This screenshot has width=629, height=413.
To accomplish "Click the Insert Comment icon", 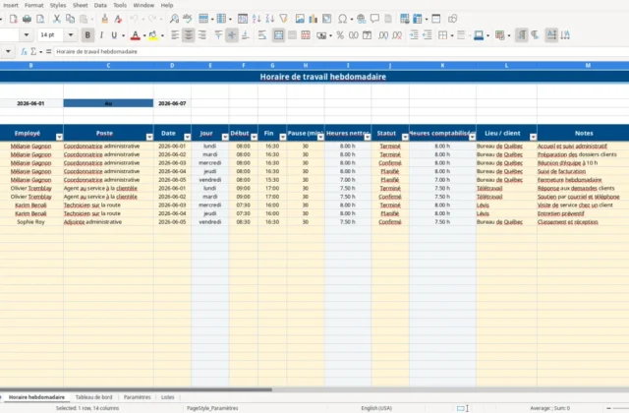I will pos(374,19).
